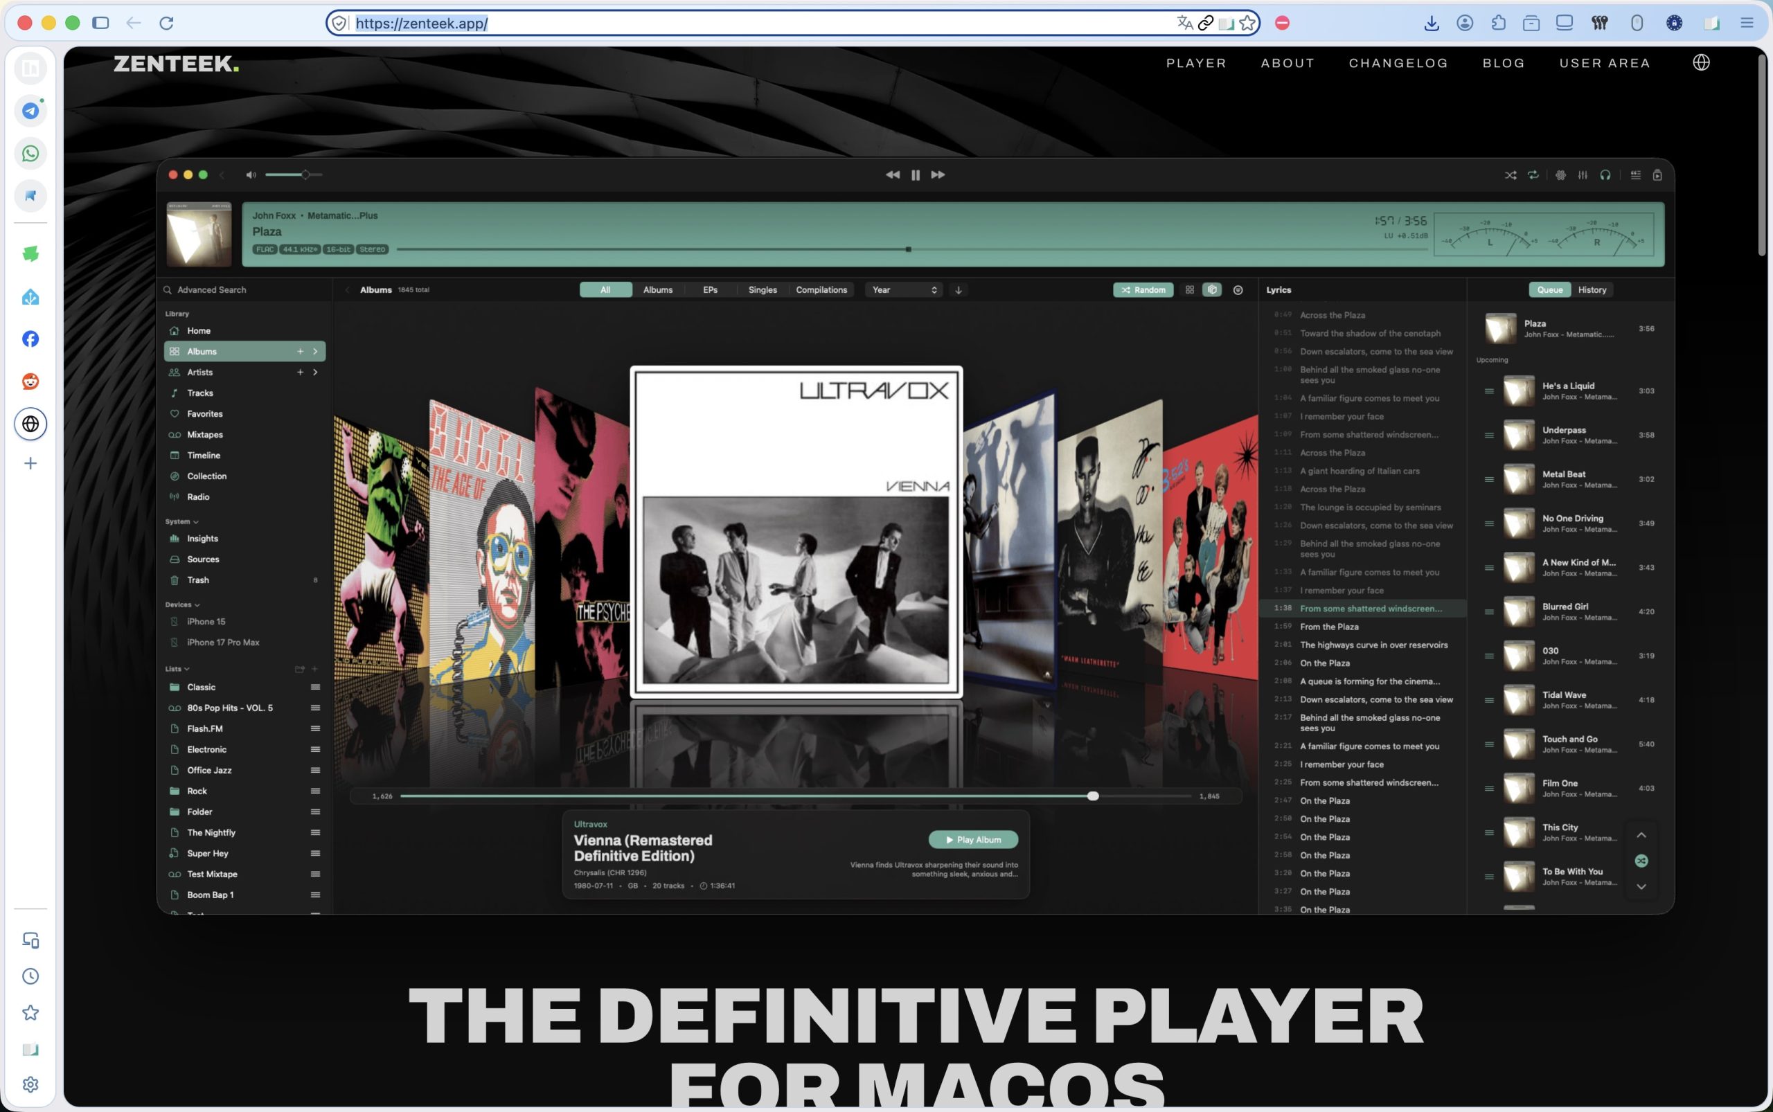Image resolution: width=1773 pixels, height=1112 pixels.
Task: Toggle repeat mode in the player toolbar
Action: pos(1533,175)
